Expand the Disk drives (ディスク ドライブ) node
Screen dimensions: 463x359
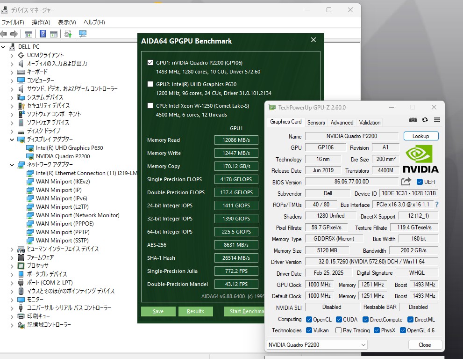12,131
